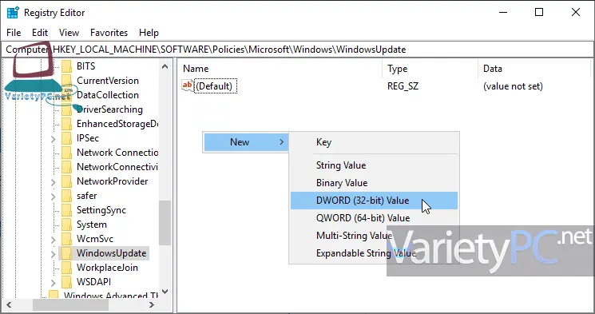Open the Edit menu
595x314 pixels.
click(40, 33)
